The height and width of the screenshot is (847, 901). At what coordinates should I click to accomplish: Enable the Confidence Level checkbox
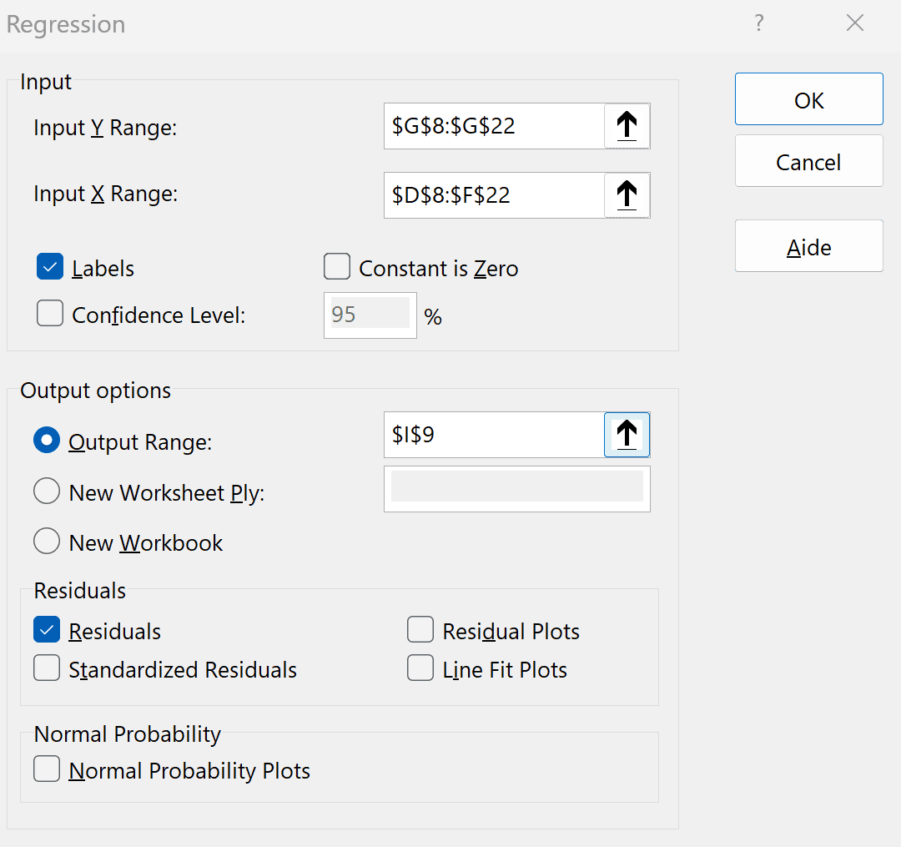click(x=50, y=315)
